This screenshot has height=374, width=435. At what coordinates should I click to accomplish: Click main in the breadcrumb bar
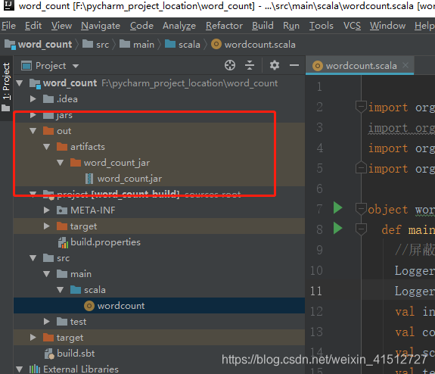(x=144, y=45)
